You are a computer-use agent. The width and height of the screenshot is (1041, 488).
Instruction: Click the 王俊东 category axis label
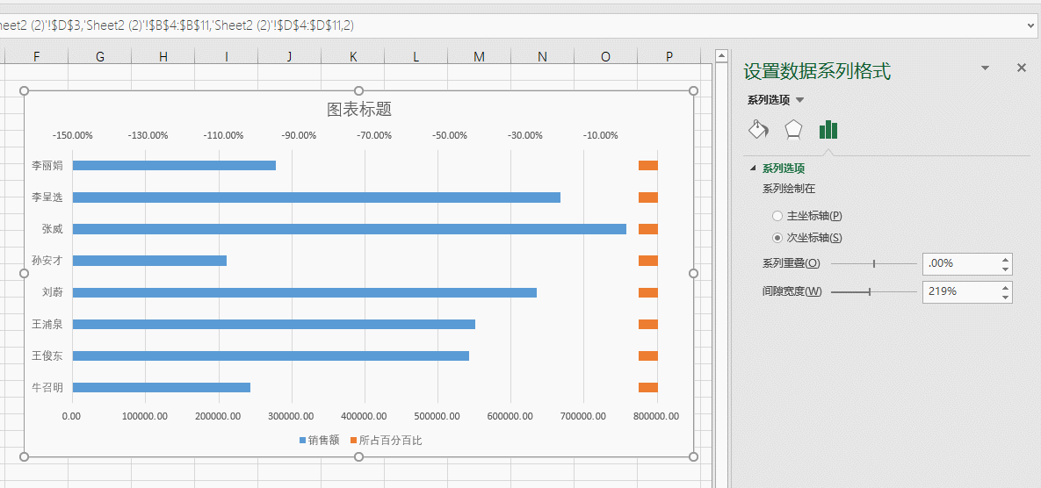point(47,355)
